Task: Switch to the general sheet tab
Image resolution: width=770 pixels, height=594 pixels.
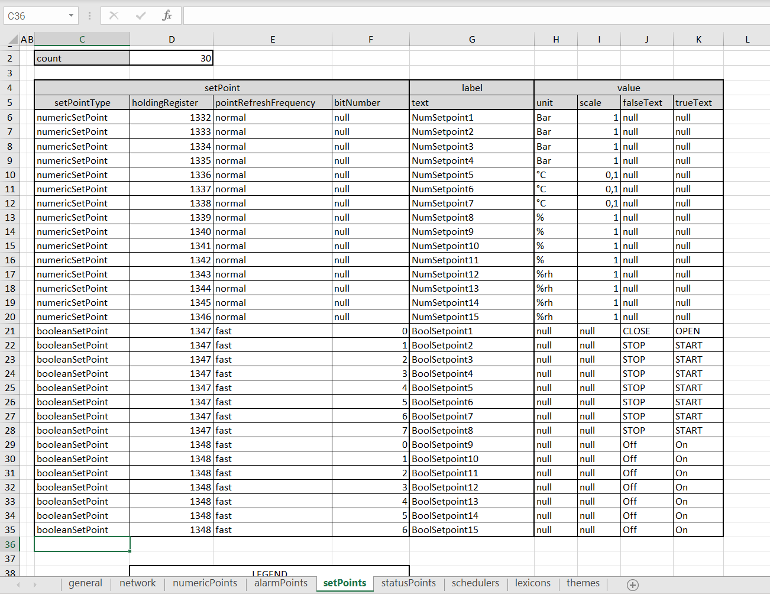Action: point(85,583)
